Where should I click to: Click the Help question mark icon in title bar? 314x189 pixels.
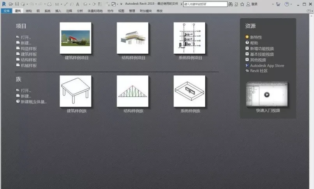[287, 4]
